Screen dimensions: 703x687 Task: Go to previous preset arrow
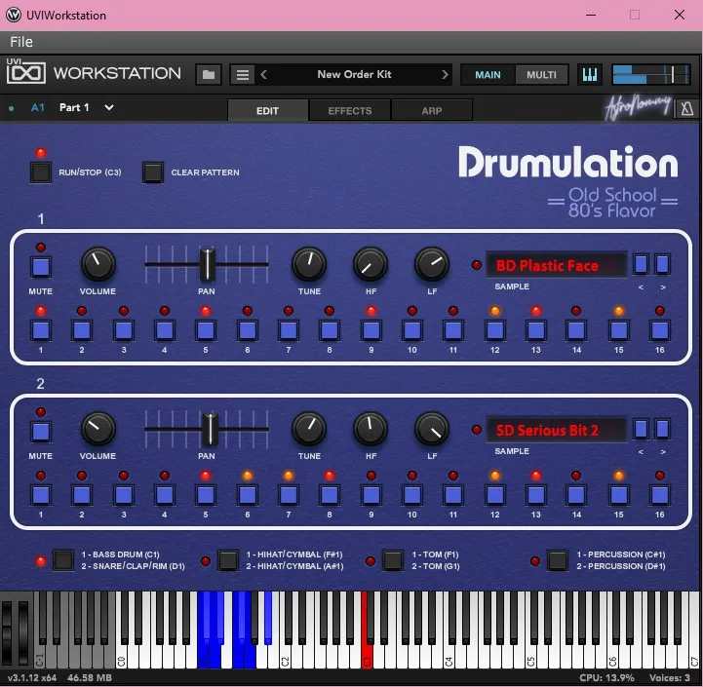(264, 74)
